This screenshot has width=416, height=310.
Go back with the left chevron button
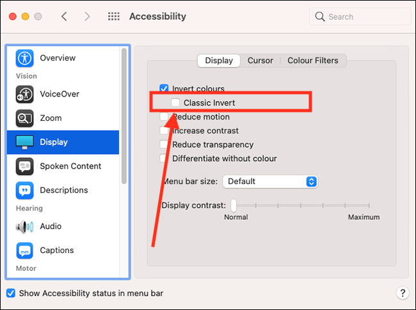[x=64, y=17]
